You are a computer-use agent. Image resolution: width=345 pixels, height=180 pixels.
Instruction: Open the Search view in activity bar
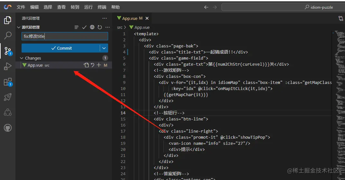pos(8,35)
